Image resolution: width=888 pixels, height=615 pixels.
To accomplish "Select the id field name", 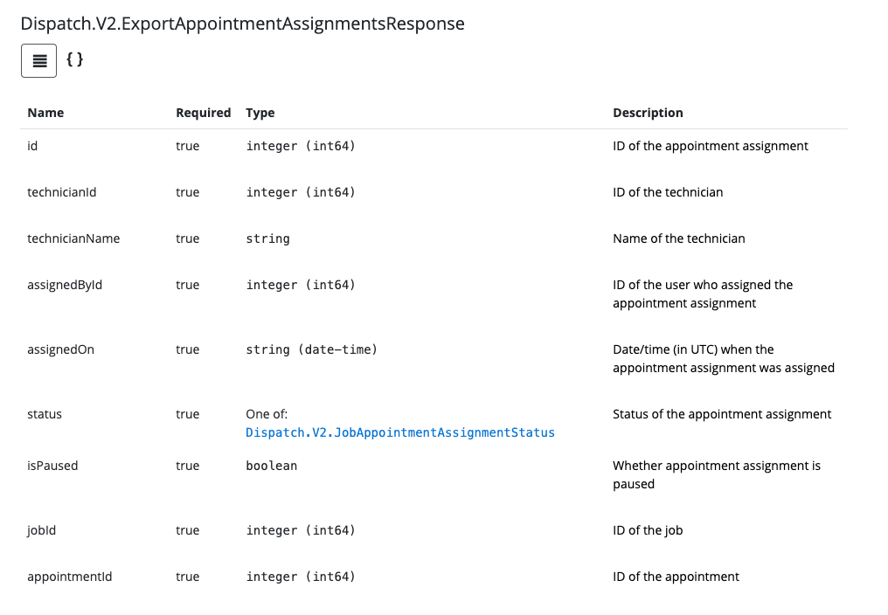I will [32, 146].
